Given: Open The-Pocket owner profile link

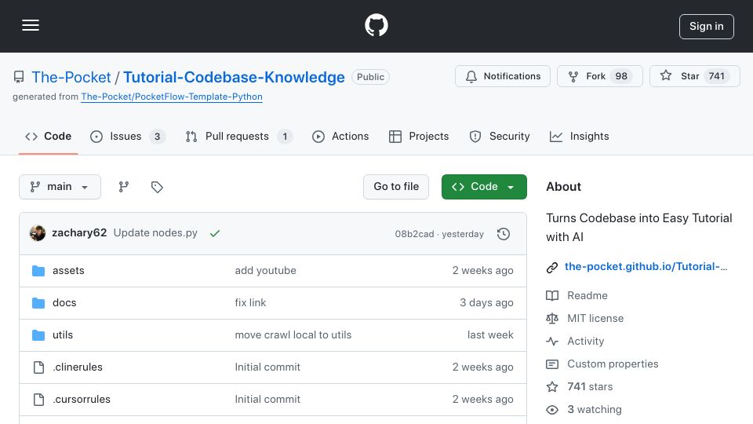Looking at the screenshot, I should pyautogui.click(x=71, y=77).
